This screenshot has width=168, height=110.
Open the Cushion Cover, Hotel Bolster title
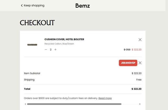[64, 39]
